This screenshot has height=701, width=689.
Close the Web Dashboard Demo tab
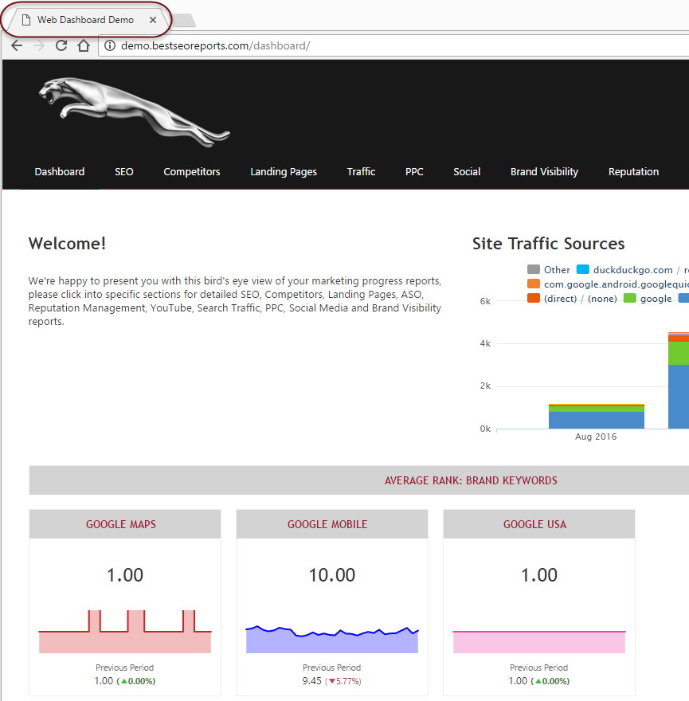(x=153, y=20)
